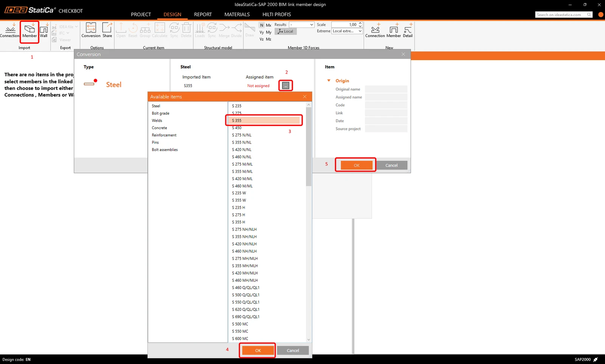Click the scroll-down arrow of the grades list

[309, 339]
